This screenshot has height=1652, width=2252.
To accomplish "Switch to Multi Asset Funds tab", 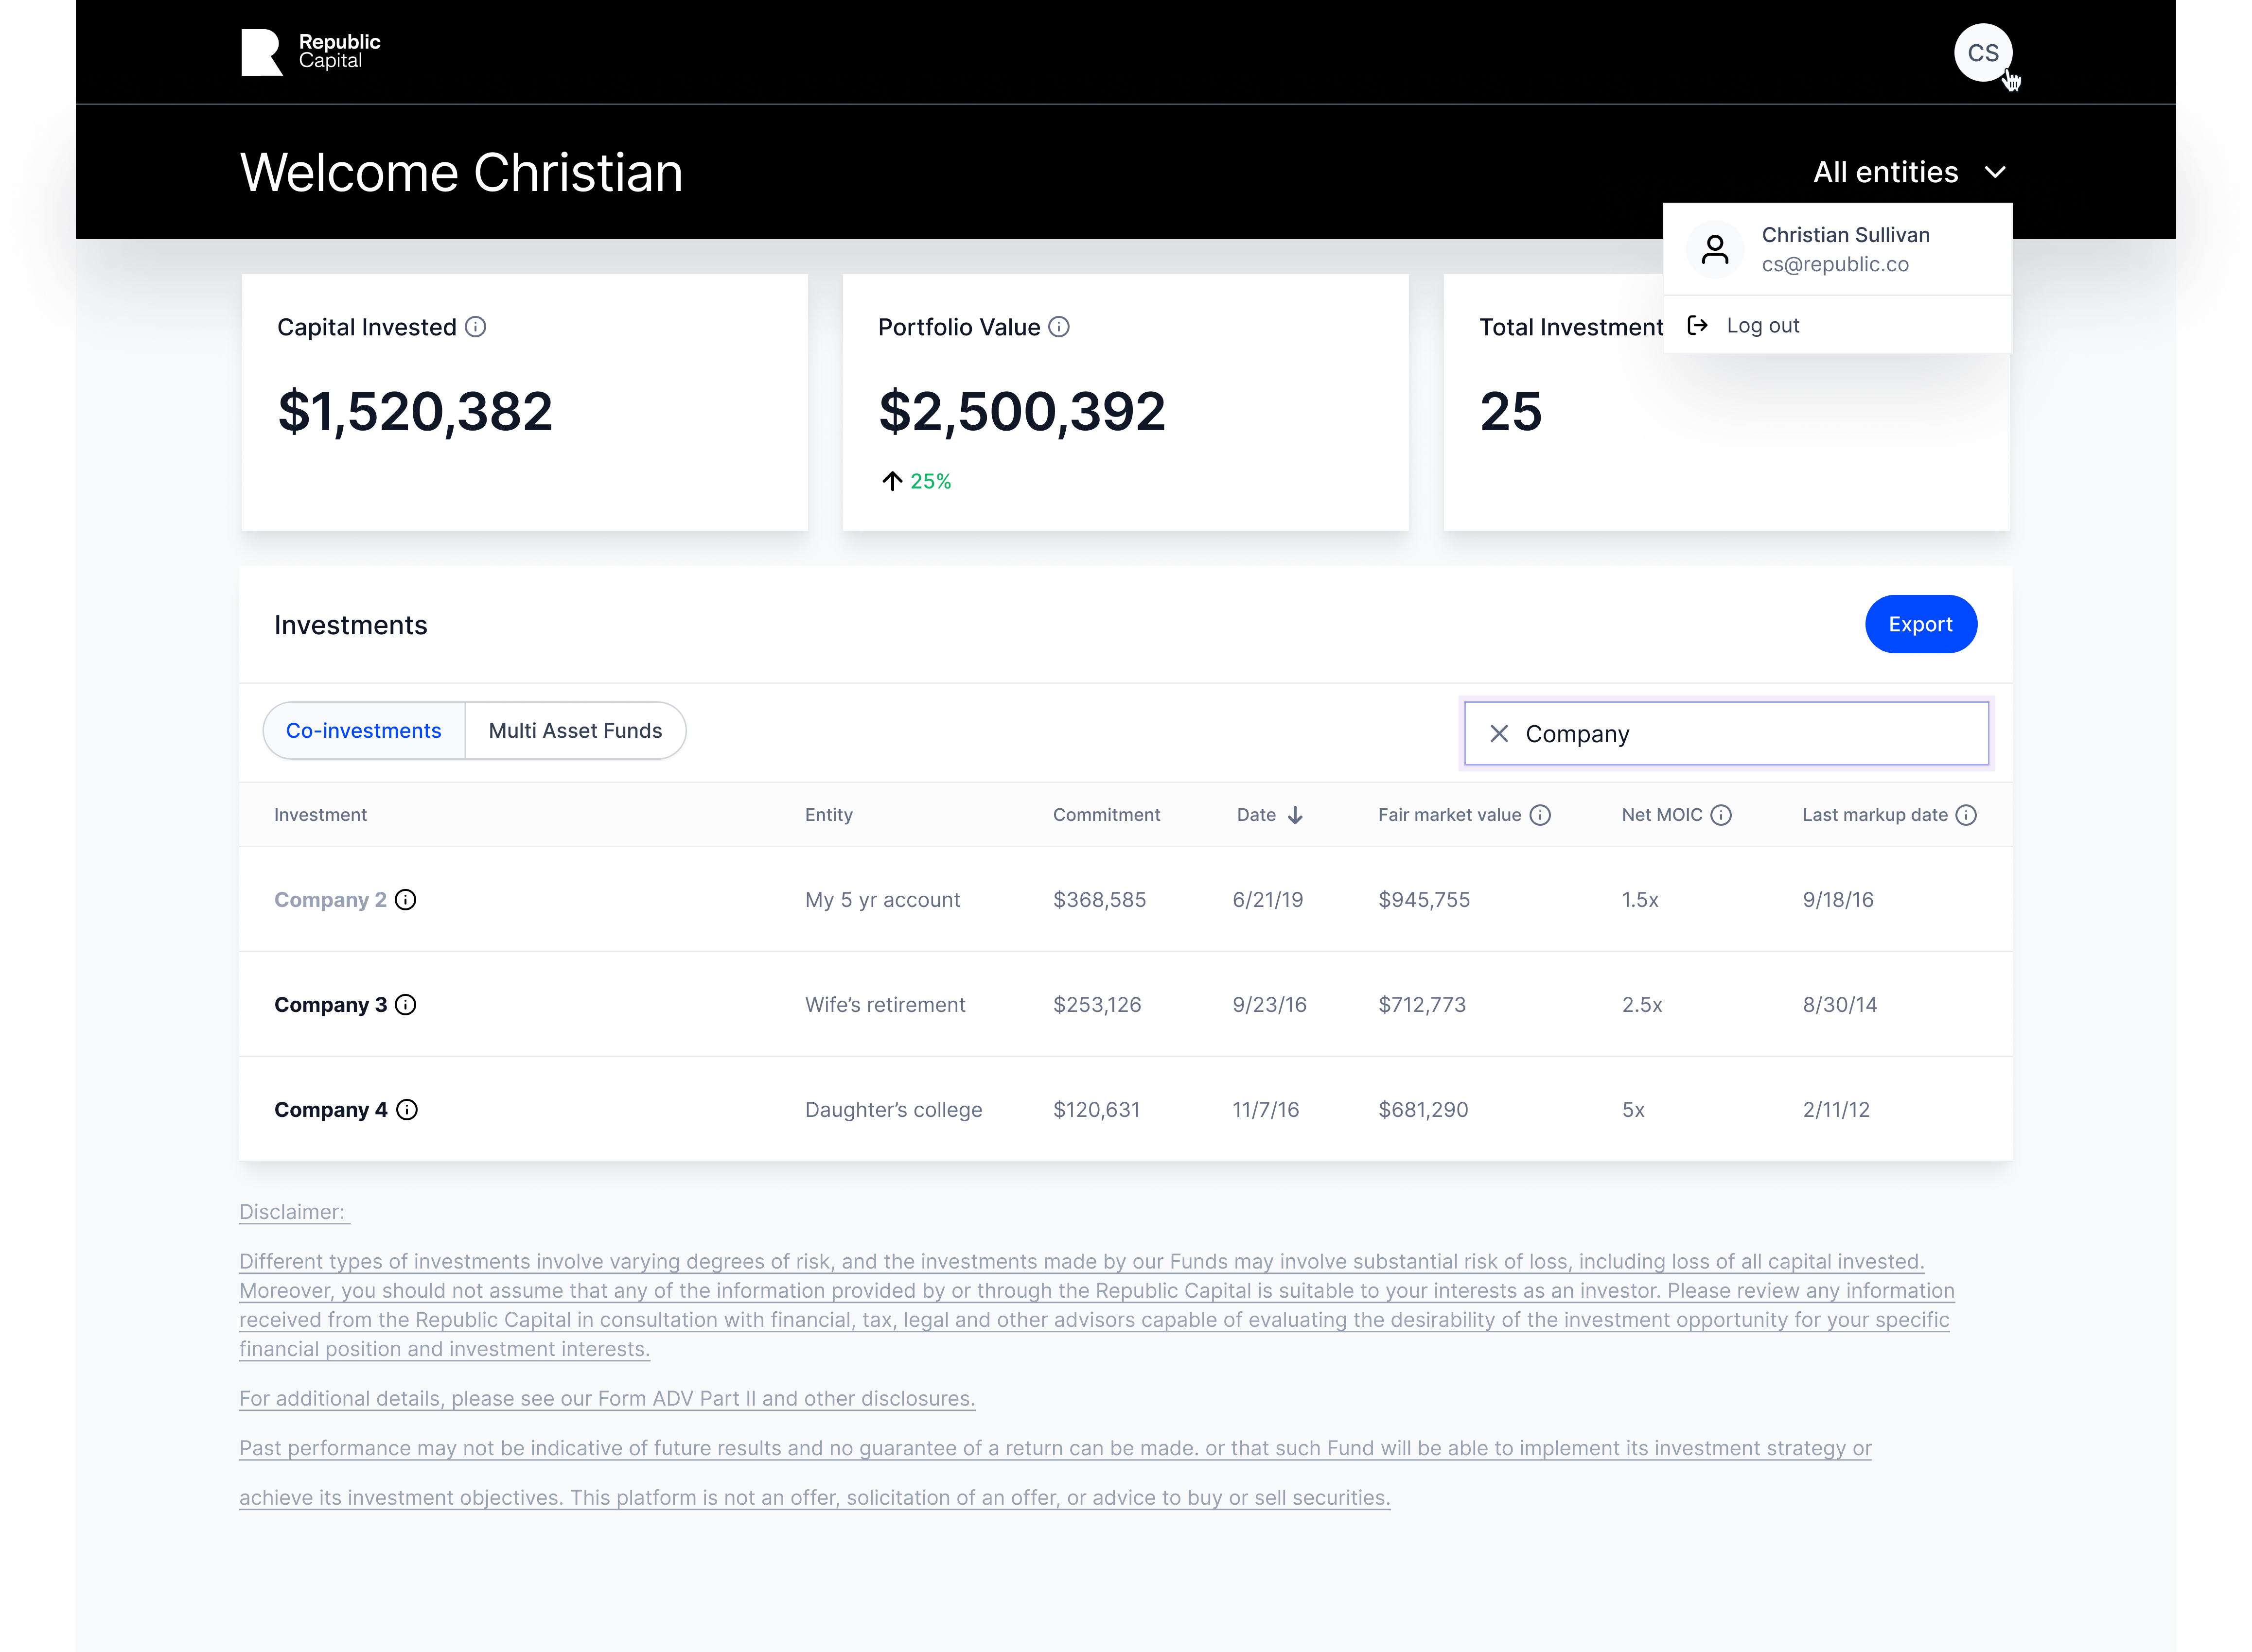I will (x=575, y=731).
